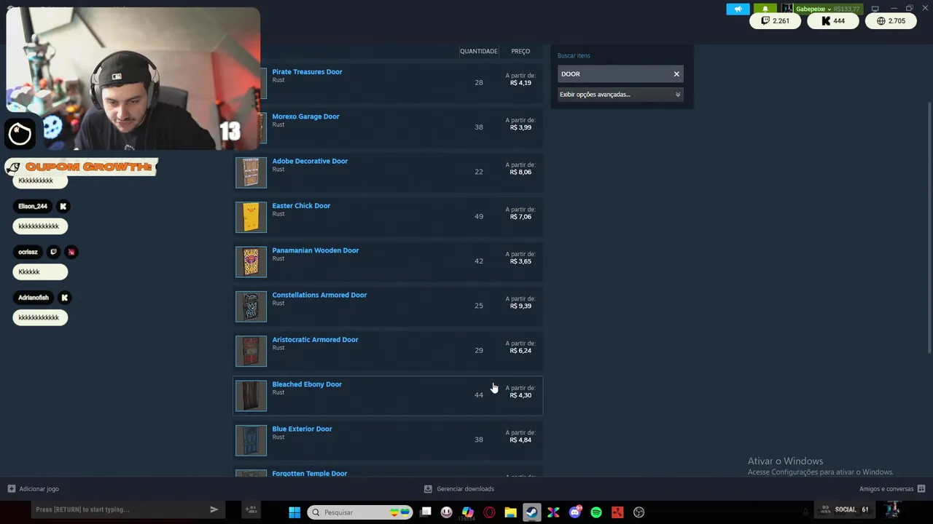Open Spotify from the taskbar
This screenshot has height=524, width=933.
tap(596, 512)
